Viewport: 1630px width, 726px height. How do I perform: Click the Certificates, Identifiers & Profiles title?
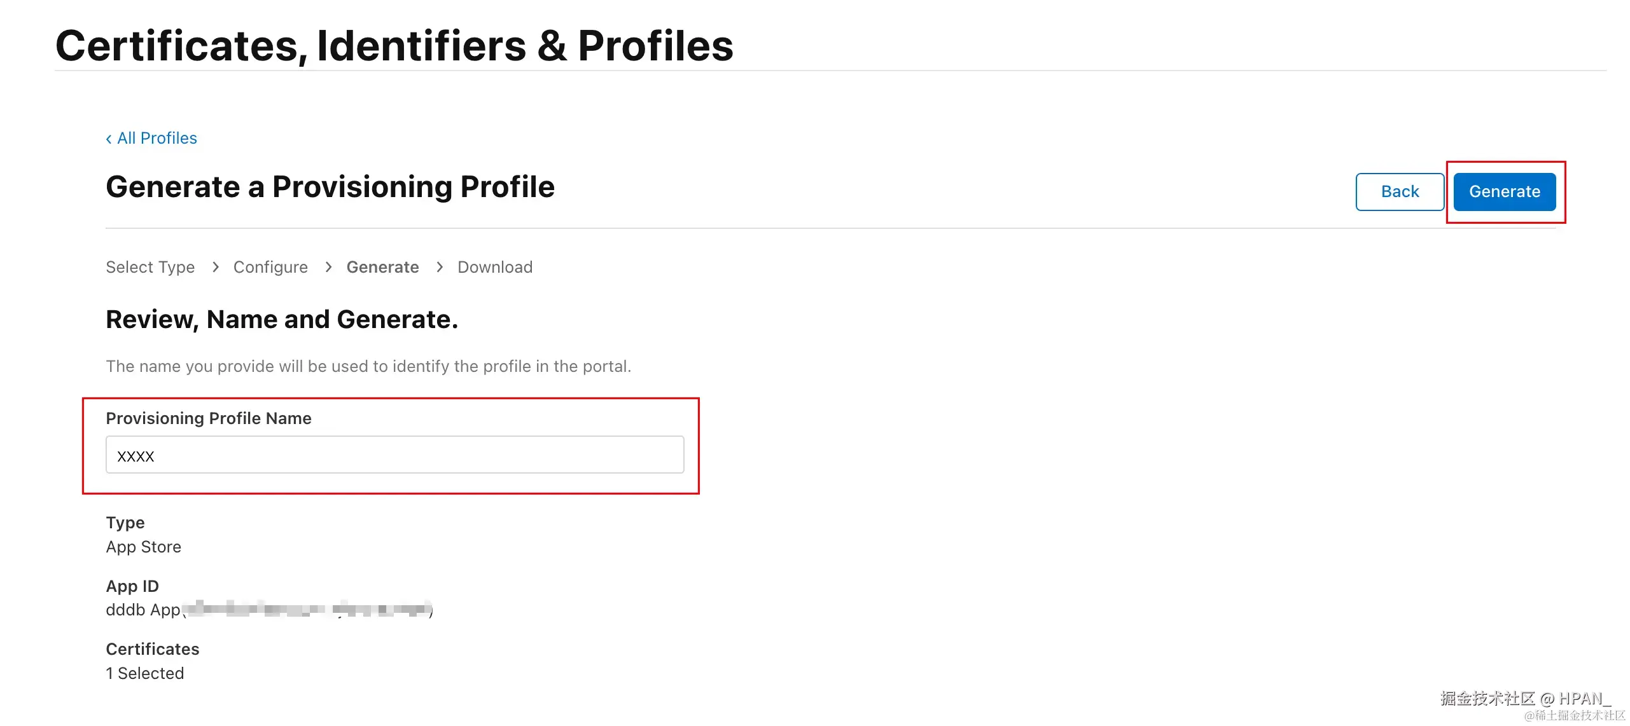tap(394, 46)
